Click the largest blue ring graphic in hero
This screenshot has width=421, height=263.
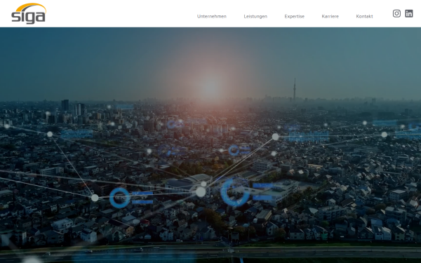tap(234, 192)
